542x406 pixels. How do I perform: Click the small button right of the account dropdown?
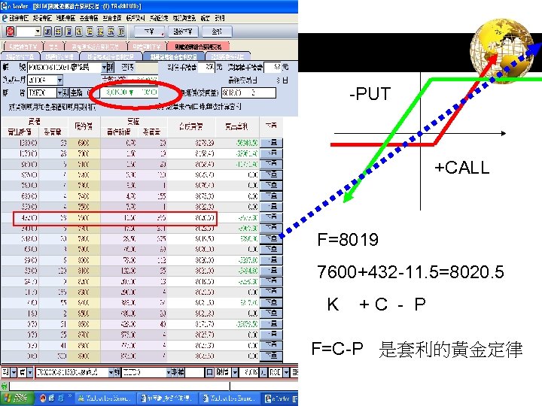(110, 68)
